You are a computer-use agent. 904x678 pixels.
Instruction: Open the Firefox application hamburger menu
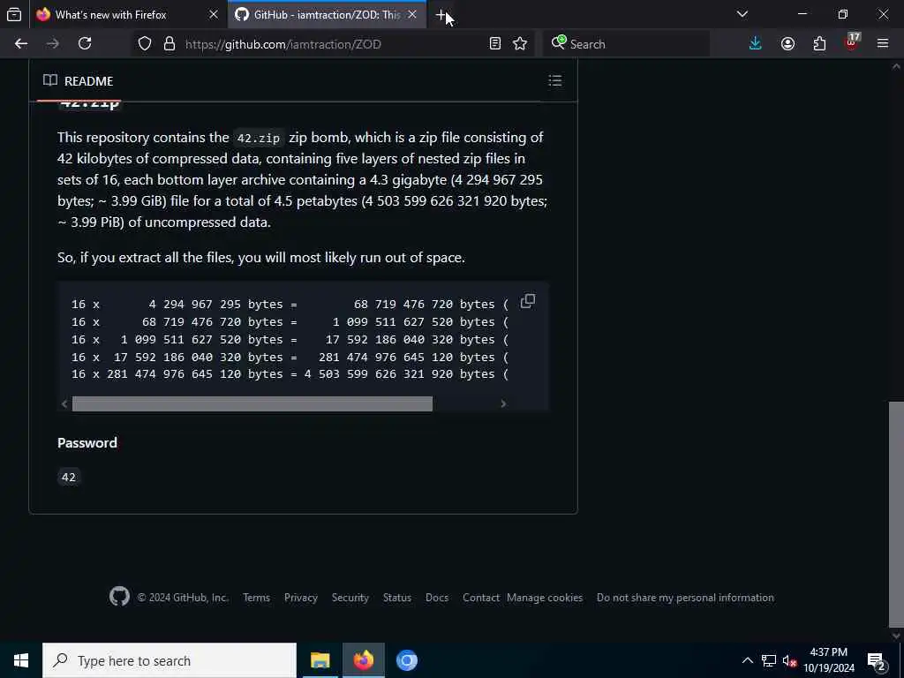pos(883,44)
